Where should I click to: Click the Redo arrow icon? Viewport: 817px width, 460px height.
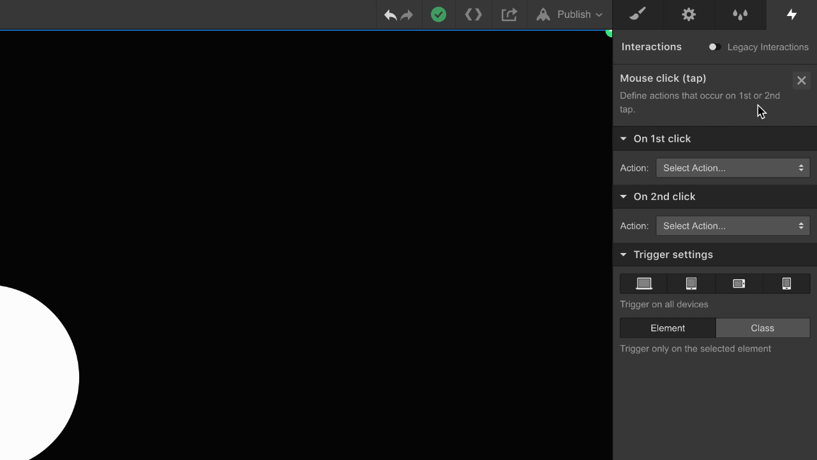407,15
